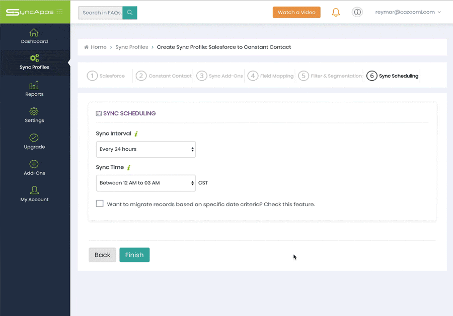Follow the Sync Profiles breadcrumb link
This screenshot has height=316, width=453.
point(132,47)
